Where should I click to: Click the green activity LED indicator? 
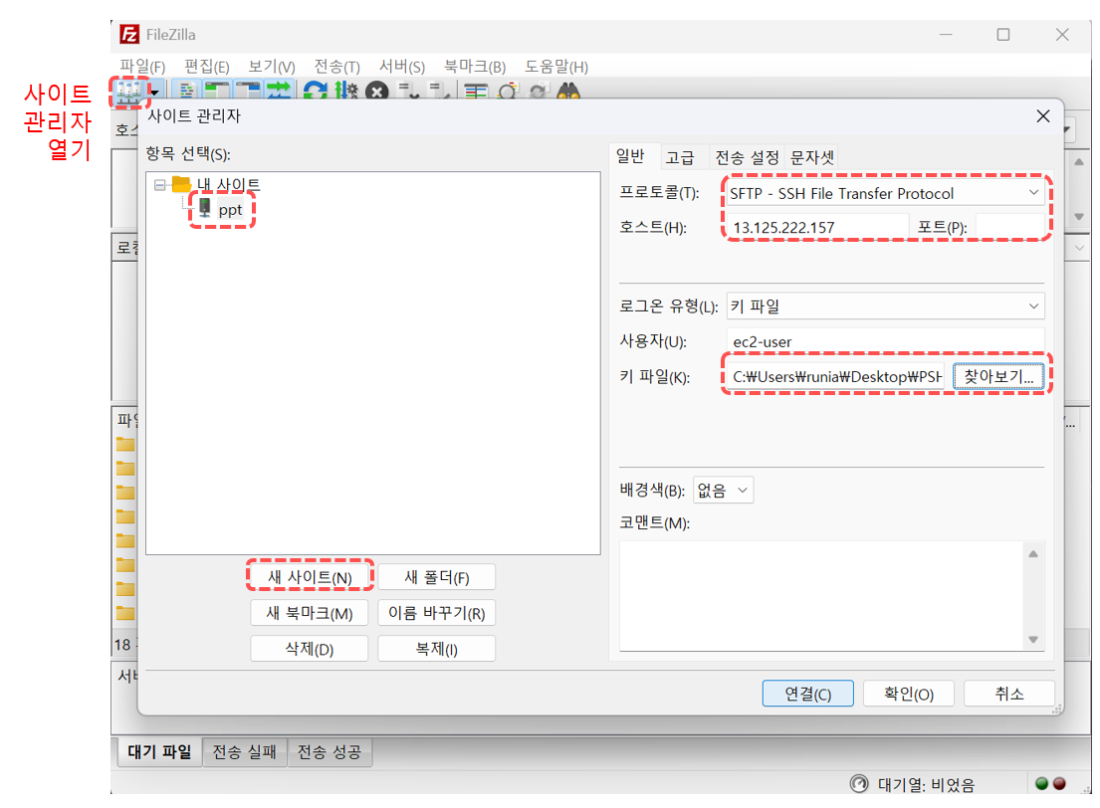pyautogui.click(x=1042, y=783)
